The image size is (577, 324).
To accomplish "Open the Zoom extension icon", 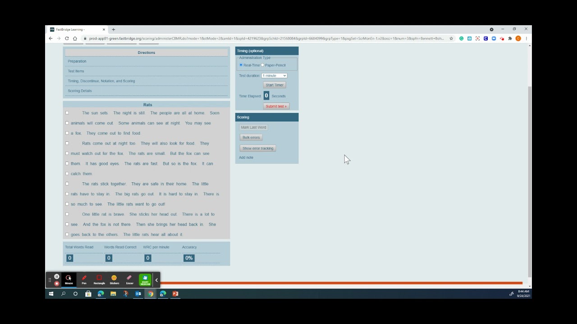I will pyautogui.click(x=494, y=39).
